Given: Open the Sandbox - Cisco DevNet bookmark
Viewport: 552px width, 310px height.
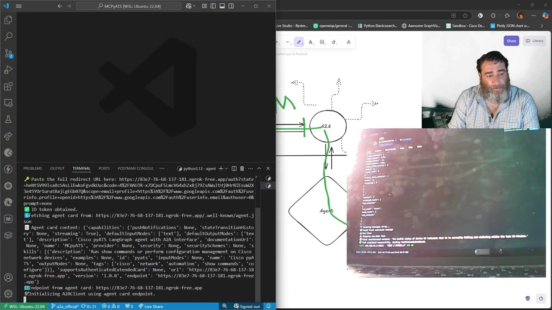Looking at the screenshot, I should tap(465, 26).
